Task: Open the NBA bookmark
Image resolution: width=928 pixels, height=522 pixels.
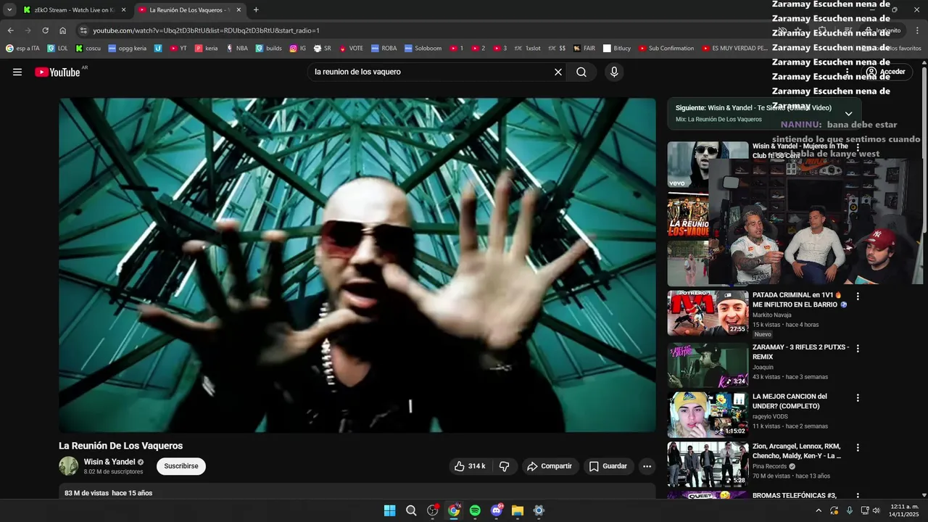Action: tap(236, 49)
